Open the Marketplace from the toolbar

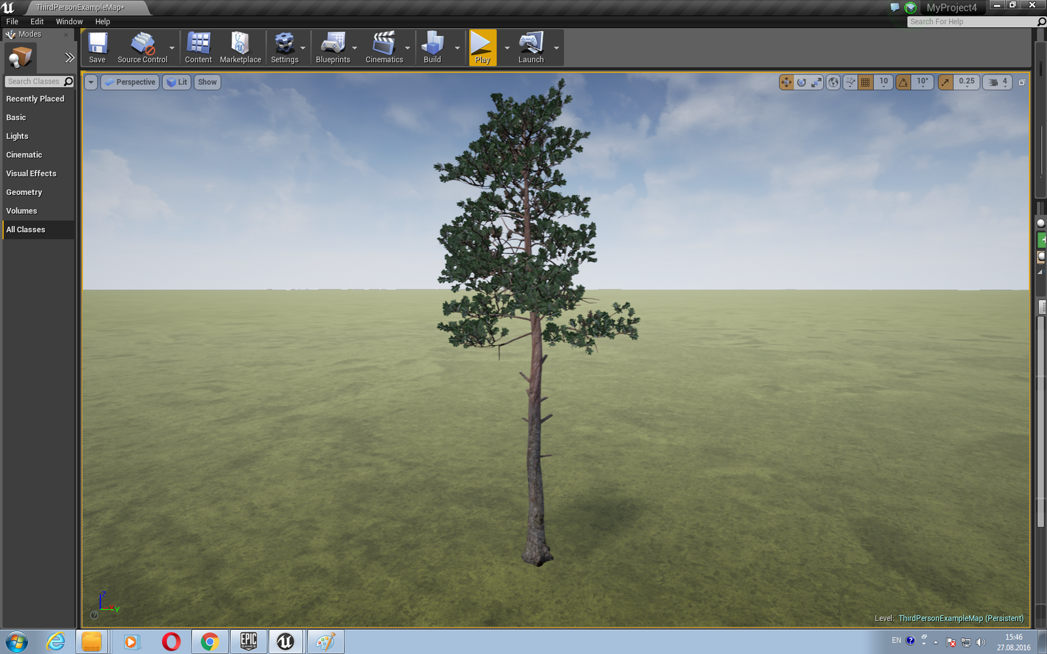240,48
